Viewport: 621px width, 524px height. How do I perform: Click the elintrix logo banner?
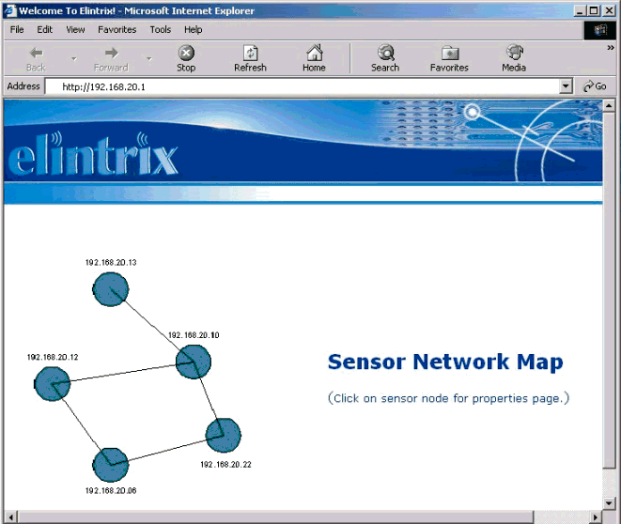point(92,157)
